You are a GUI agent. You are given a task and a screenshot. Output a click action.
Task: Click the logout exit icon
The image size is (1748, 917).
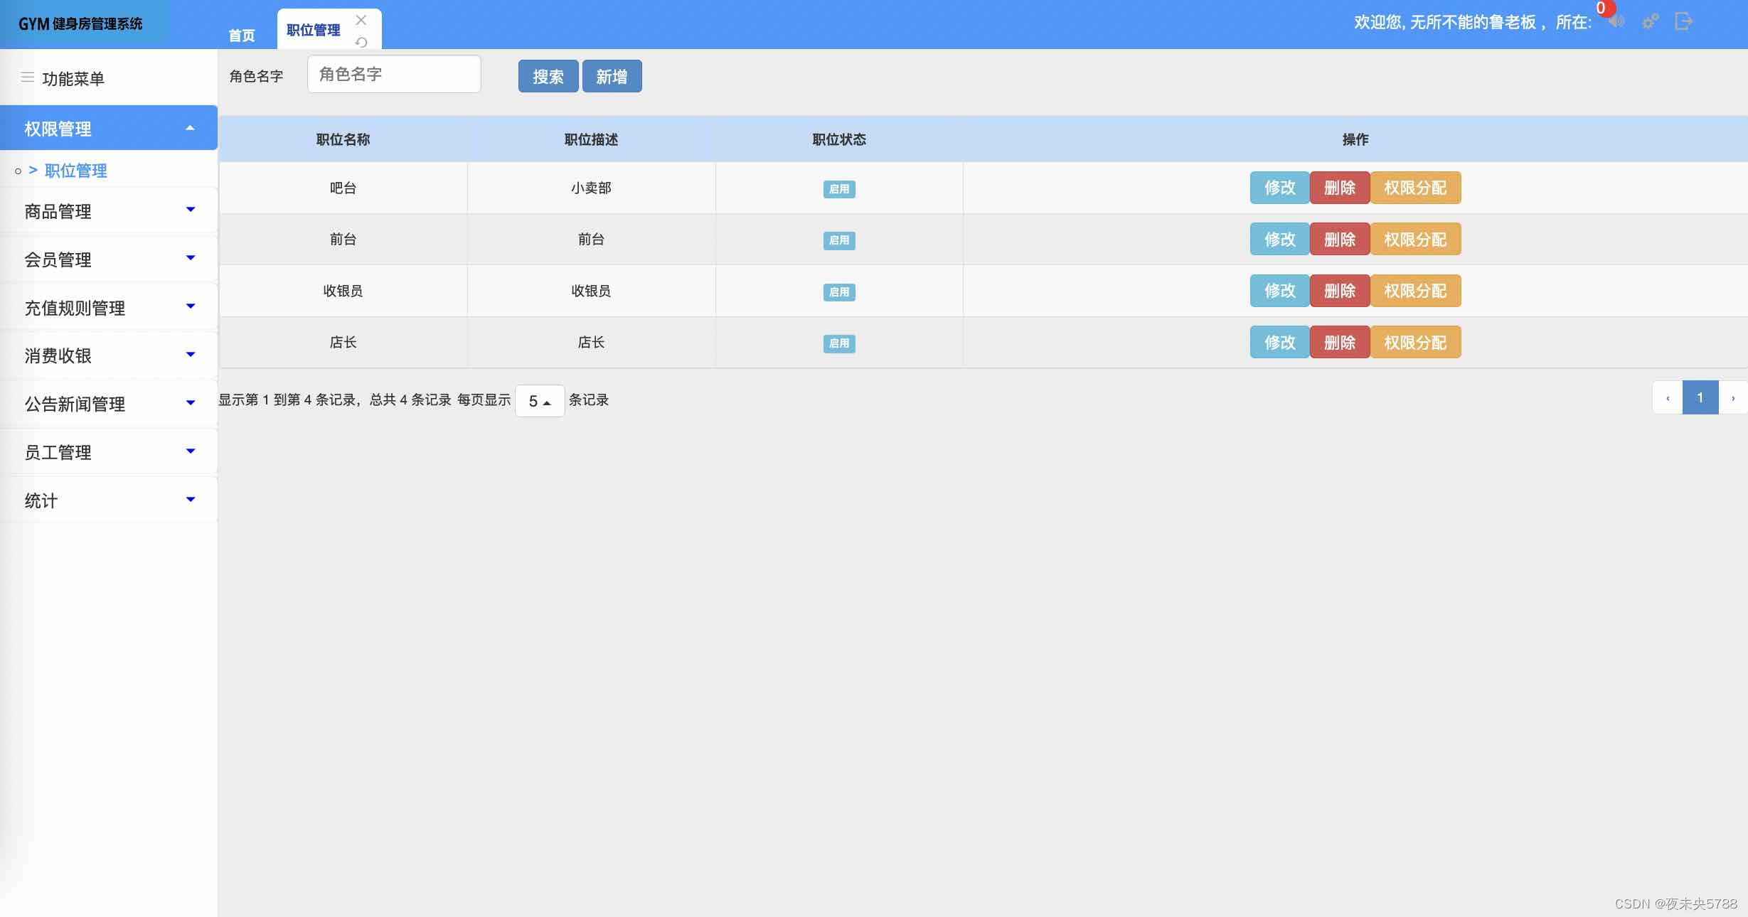[1683, 21]
